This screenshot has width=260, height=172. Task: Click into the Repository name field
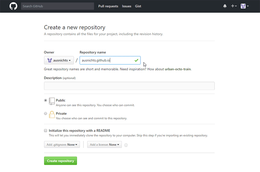(x=110, y=60)
